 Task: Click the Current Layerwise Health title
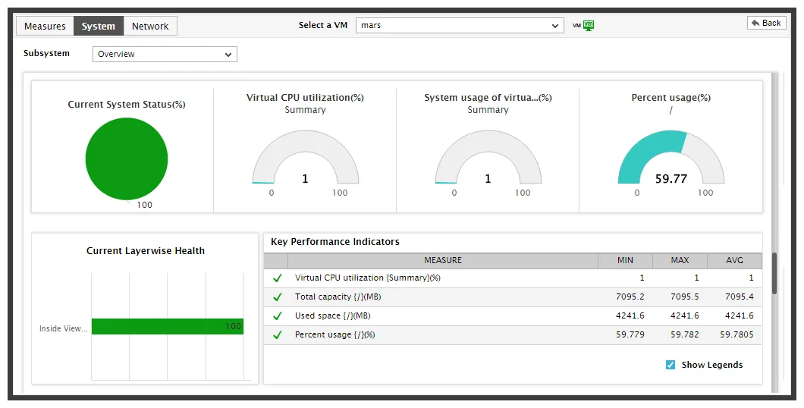coord(146,251)
